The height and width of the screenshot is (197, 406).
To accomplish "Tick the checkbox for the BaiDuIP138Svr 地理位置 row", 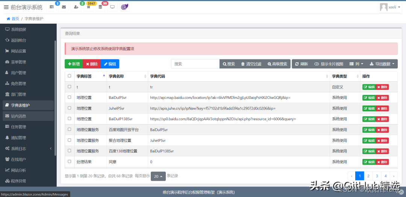I will 70,118.
